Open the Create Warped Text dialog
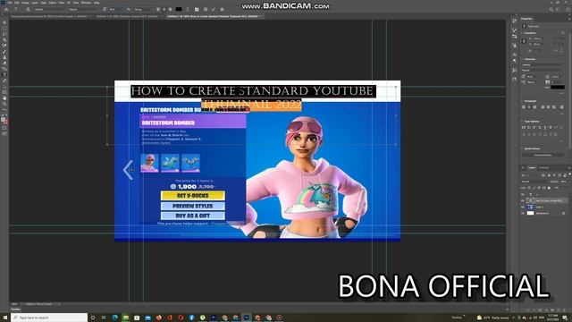This screenshot has width=572, height=322. pos(188,9)
